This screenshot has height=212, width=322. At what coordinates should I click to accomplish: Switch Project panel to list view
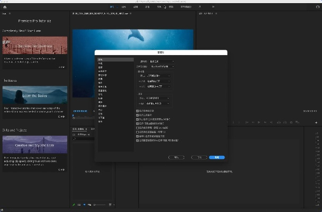pyautogui.click(x=79, y=205)
